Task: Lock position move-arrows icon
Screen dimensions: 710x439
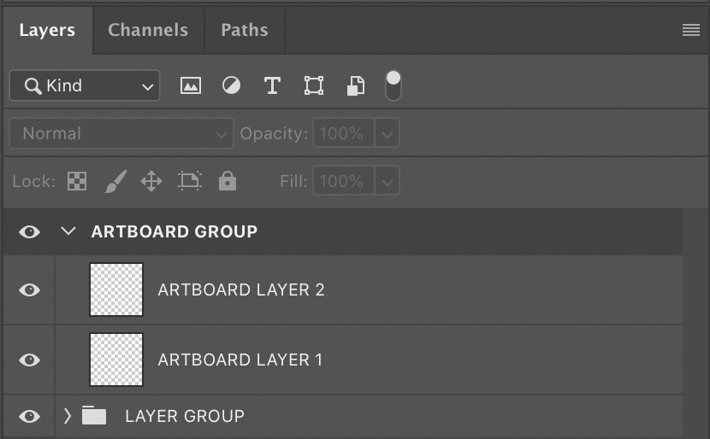Action: tap(151, 181)
